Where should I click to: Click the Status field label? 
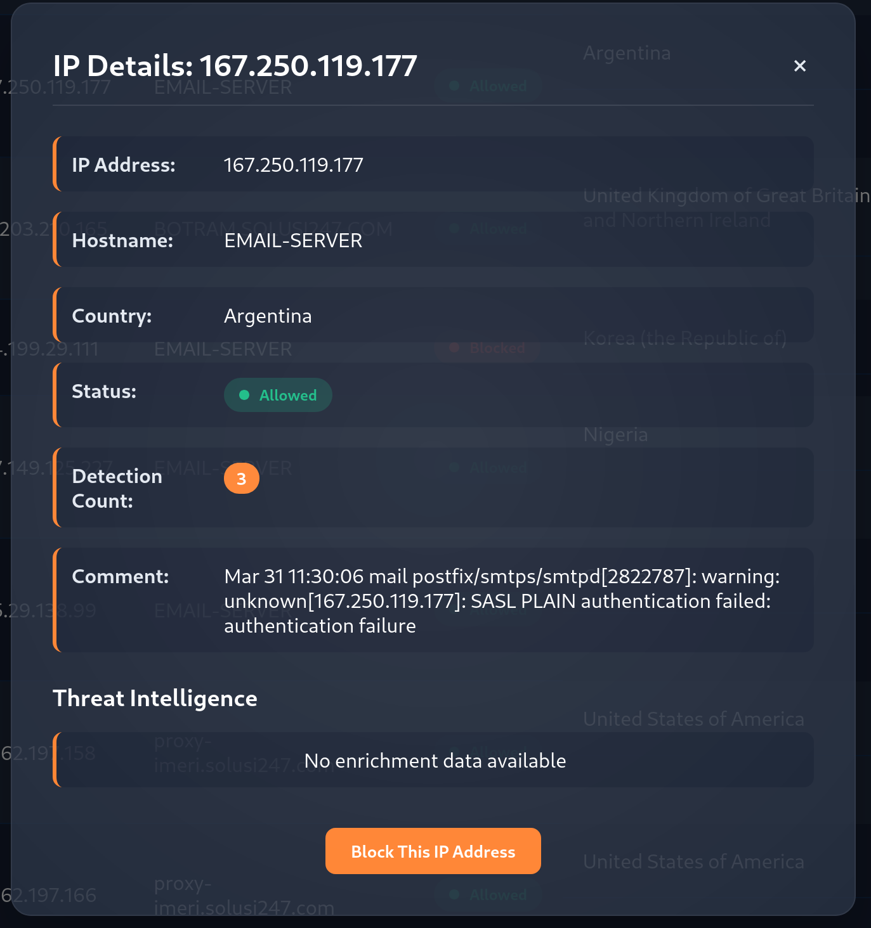104,392
